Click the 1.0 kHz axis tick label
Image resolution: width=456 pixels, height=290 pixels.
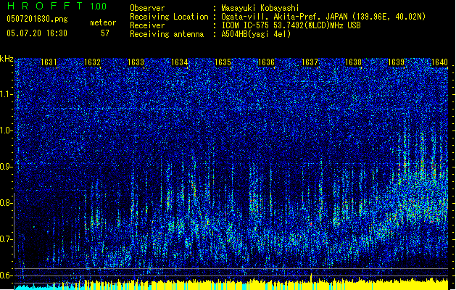[x=7, y=131]
